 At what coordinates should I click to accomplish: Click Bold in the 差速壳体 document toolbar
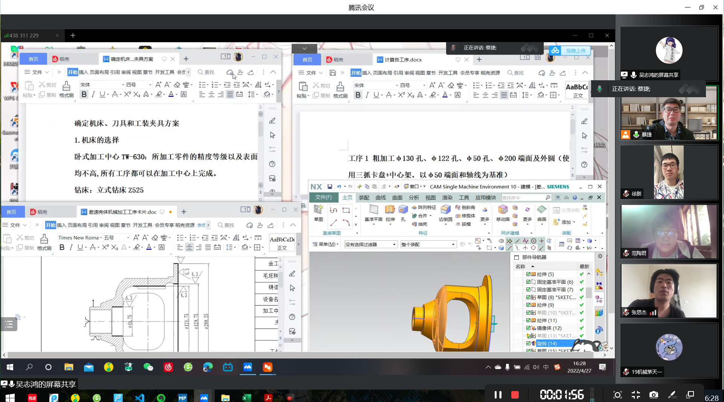tap(62, 247)
